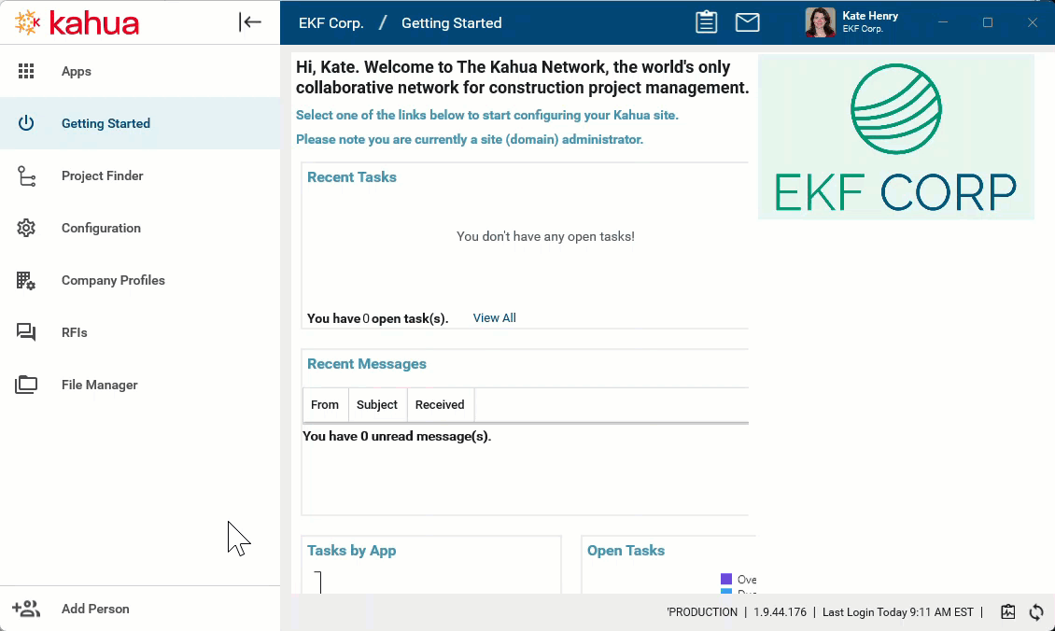Collapse the left navigation sidebar
Screen dimensions: 1055x631
click(250, 22)
